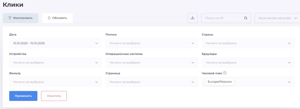The width and height of the screenshot is (300, 109).
Task: Expand the Страница dropdown
Action: tap(152, 82)
